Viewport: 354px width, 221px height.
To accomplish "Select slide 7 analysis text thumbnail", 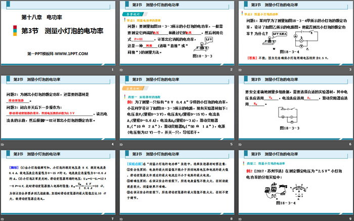I will pos(58,182).
